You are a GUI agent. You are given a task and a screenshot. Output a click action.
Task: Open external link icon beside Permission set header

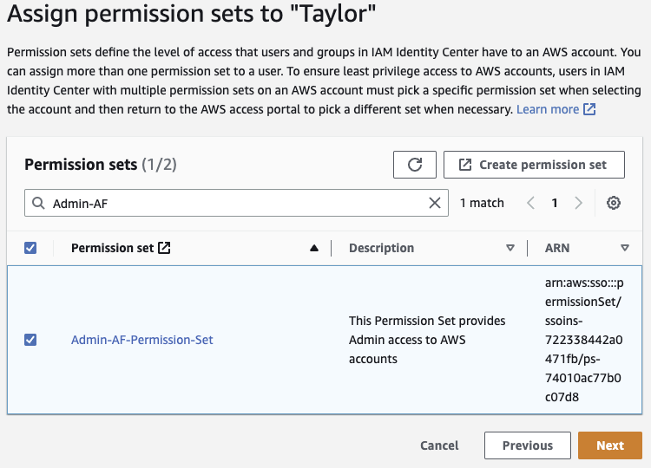(x=164, y=248)
